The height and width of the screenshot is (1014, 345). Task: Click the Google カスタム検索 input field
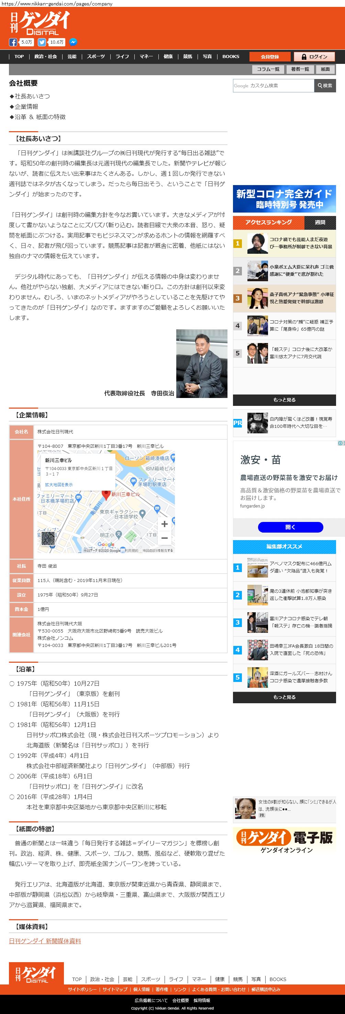[274, 86]
